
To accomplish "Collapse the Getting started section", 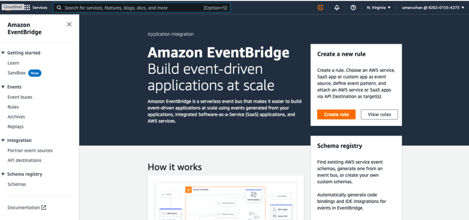I will 3,53.
